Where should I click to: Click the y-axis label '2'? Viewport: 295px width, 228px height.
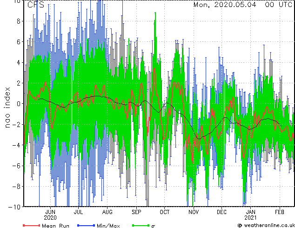point(19,83)
